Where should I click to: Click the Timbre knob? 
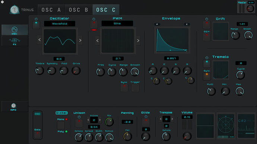tap(39, 71)
